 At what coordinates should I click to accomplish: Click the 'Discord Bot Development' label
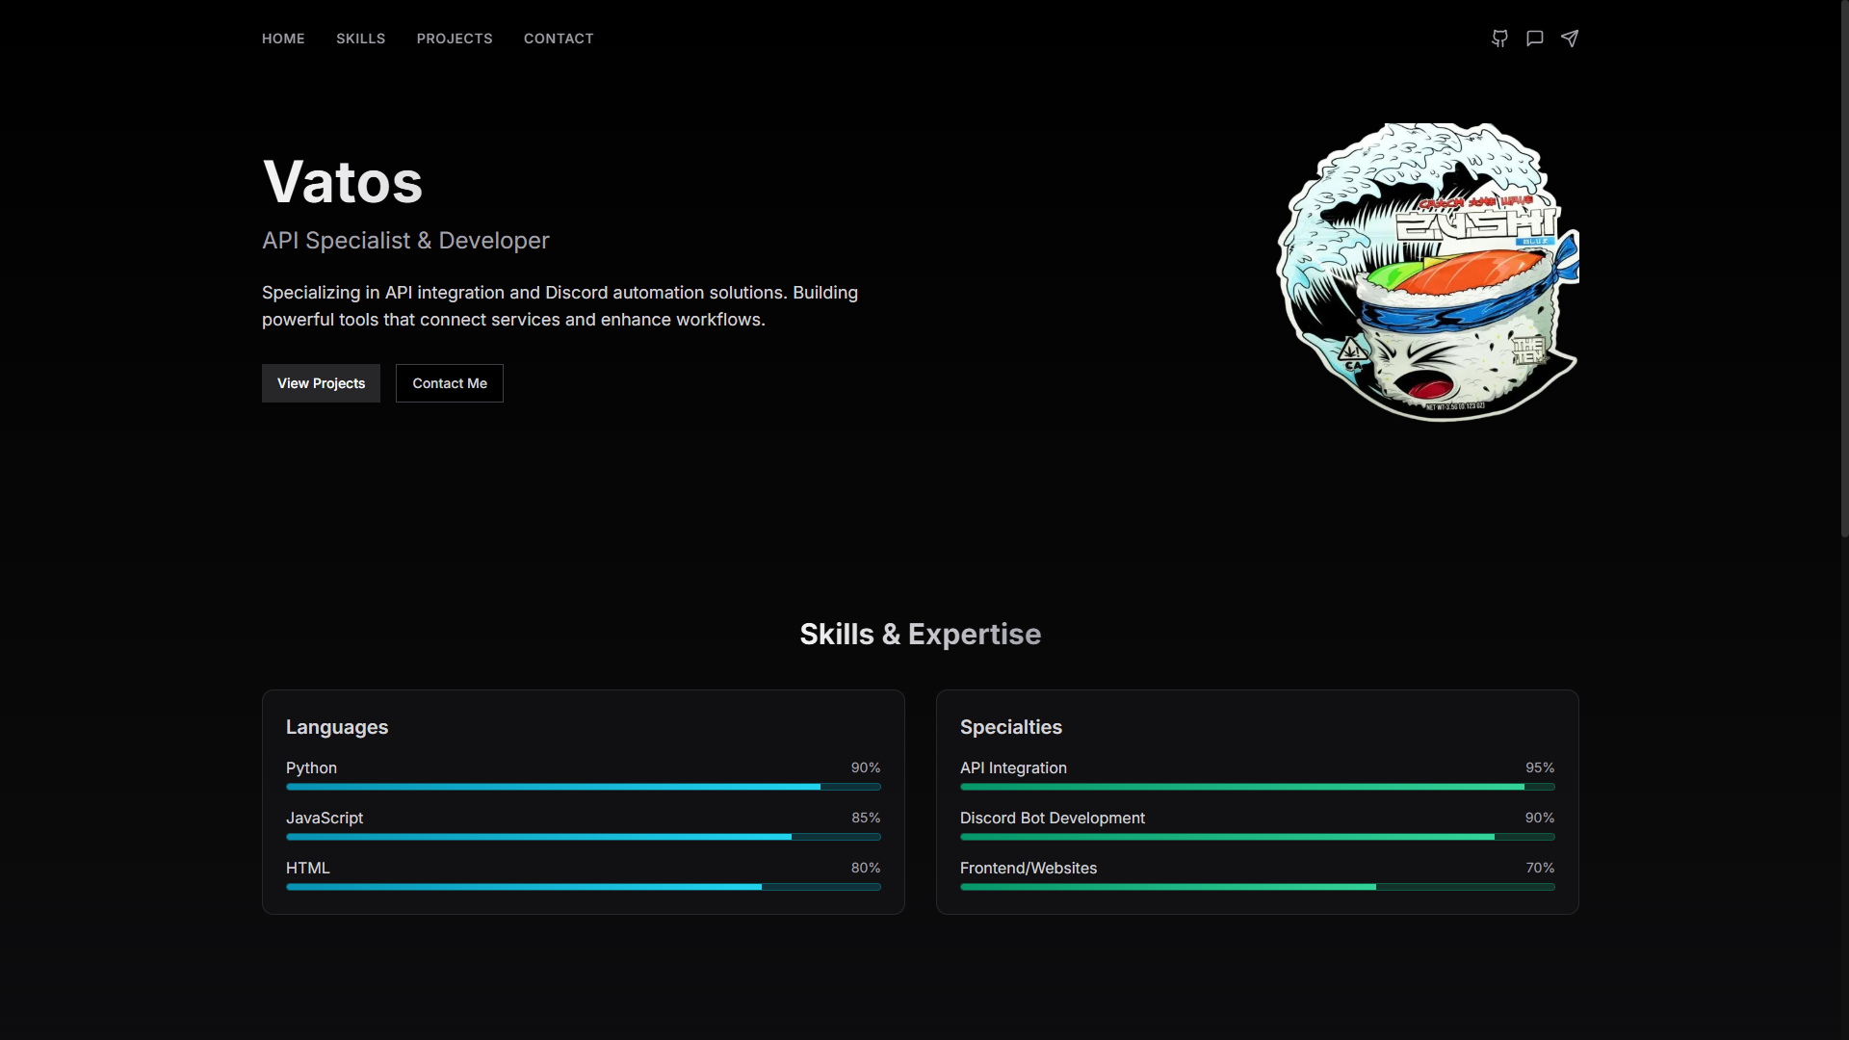click(1053, 818)
